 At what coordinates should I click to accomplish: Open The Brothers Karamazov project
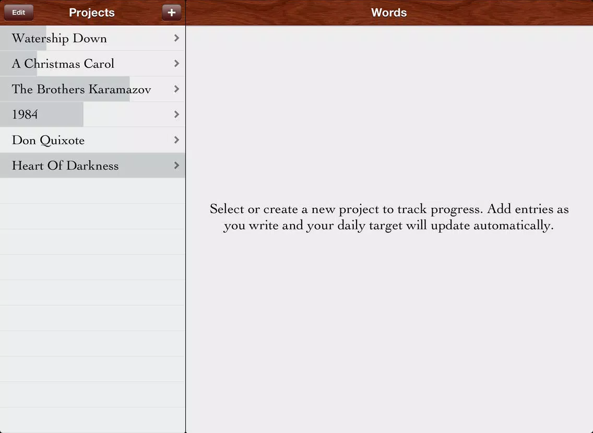pyautogui.click(x=93, y=89)
